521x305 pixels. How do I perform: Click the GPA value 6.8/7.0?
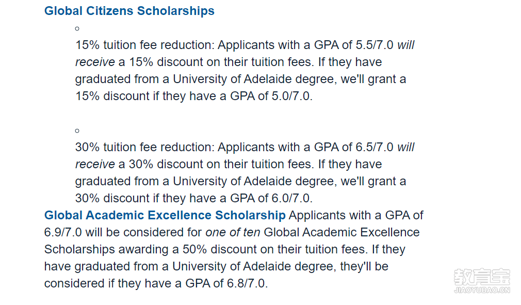[246, 283]
